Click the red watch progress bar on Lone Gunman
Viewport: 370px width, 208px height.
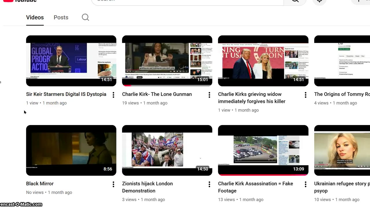click(127, 86)
